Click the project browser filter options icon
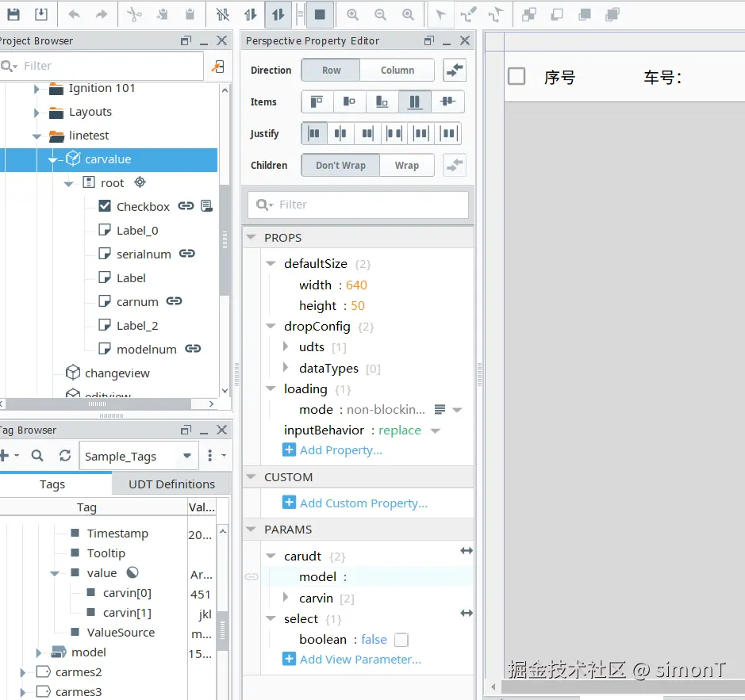This screenshot has height=700, width=745. (217, 66)
